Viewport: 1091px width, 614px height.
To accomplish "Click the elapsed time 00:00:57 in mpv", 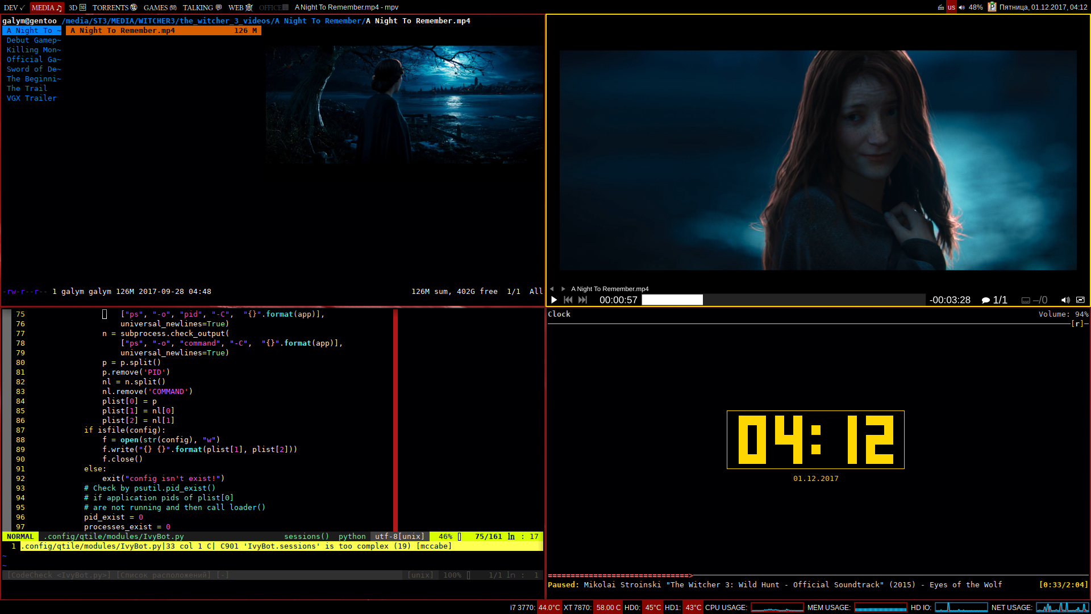I will [618, 300].
